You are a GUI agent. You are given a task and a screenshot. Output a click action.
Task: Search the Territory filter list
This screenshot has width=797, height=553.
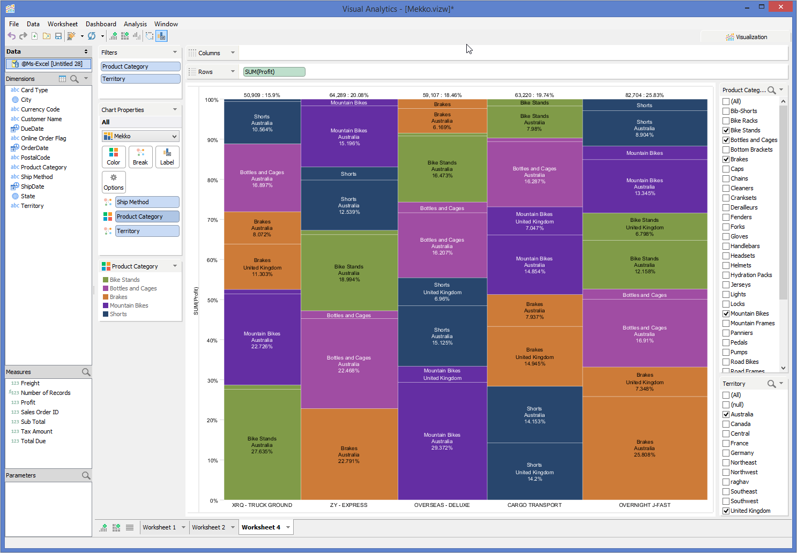(771, 384)
